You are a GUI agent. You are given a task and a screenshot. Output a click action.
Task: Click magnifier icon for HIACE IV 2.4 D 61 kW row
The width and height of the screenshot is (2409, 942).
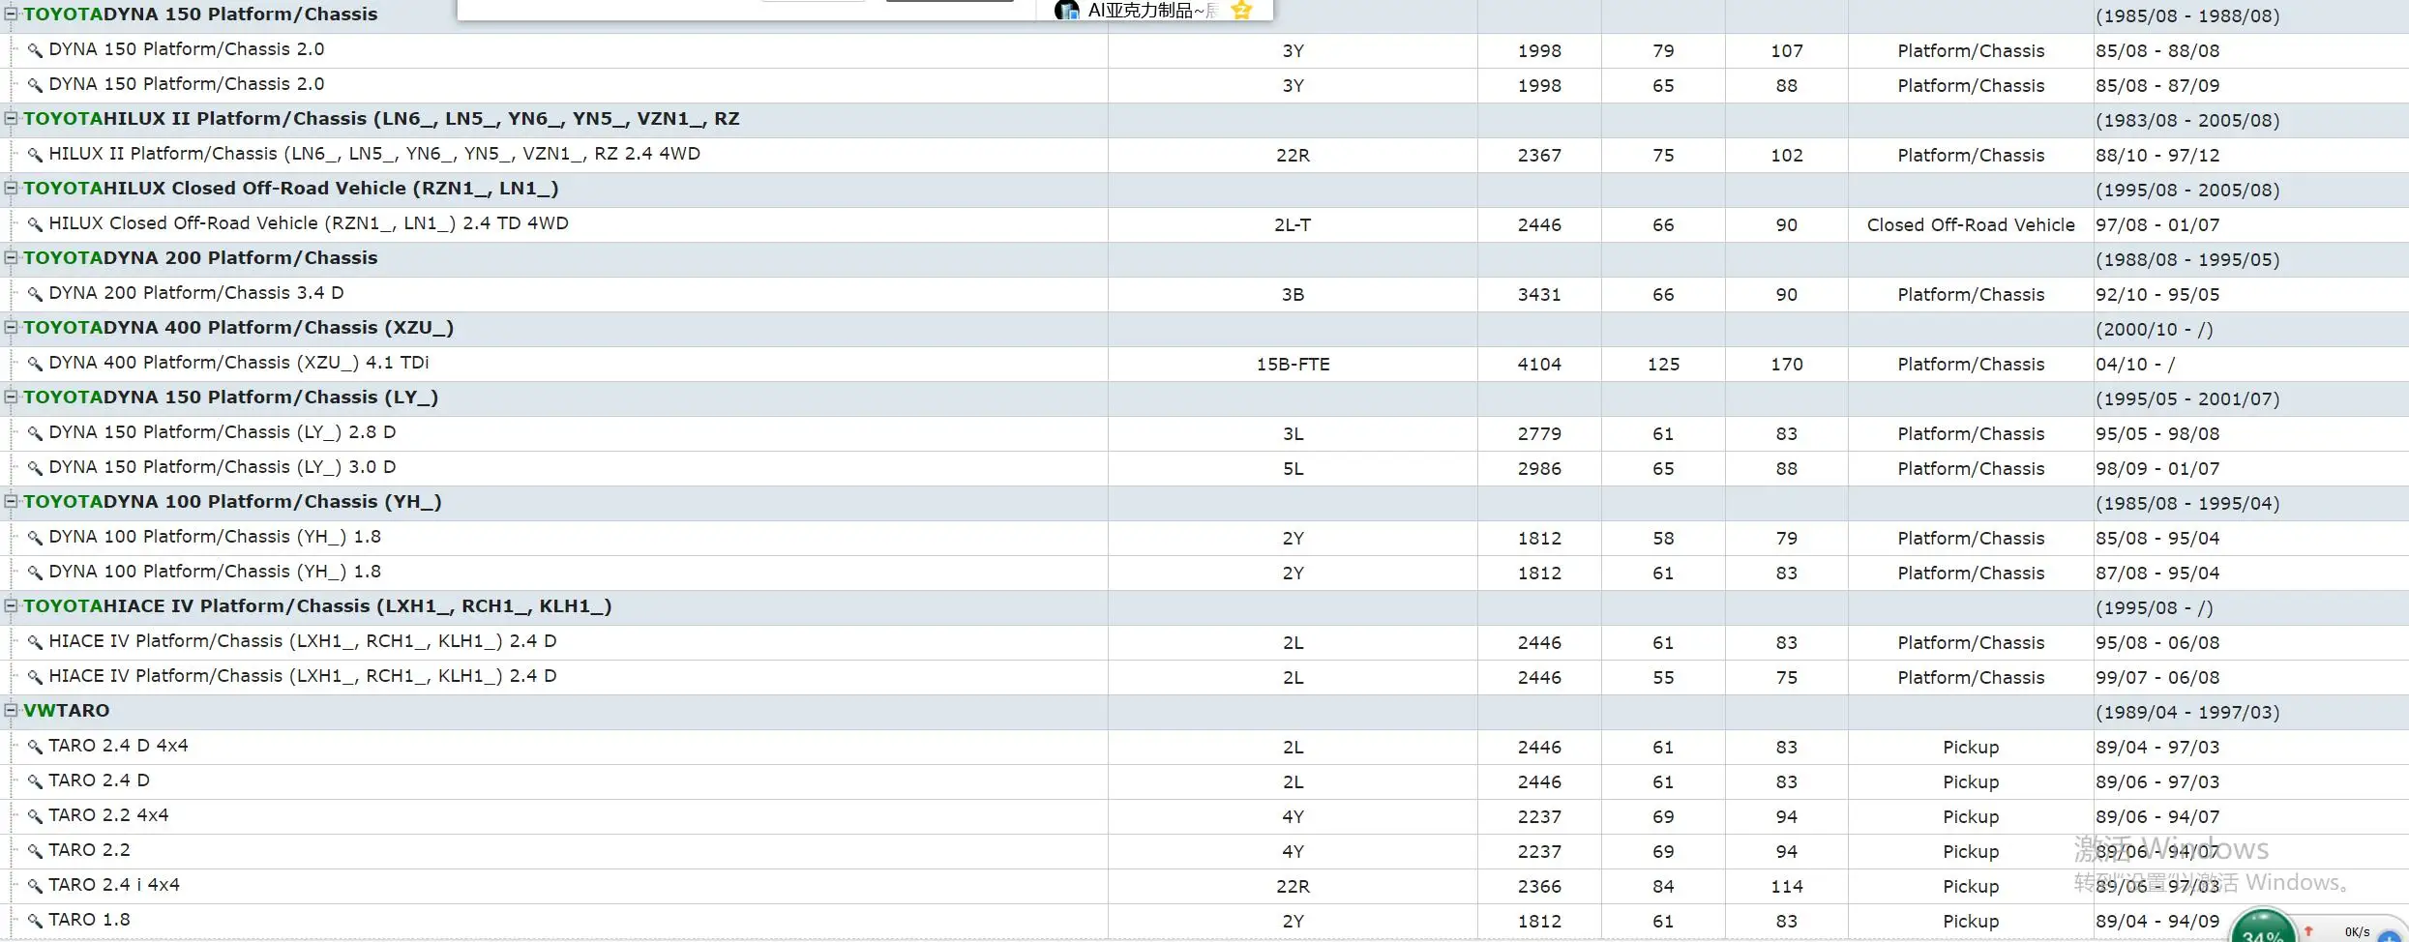point(35,642)
